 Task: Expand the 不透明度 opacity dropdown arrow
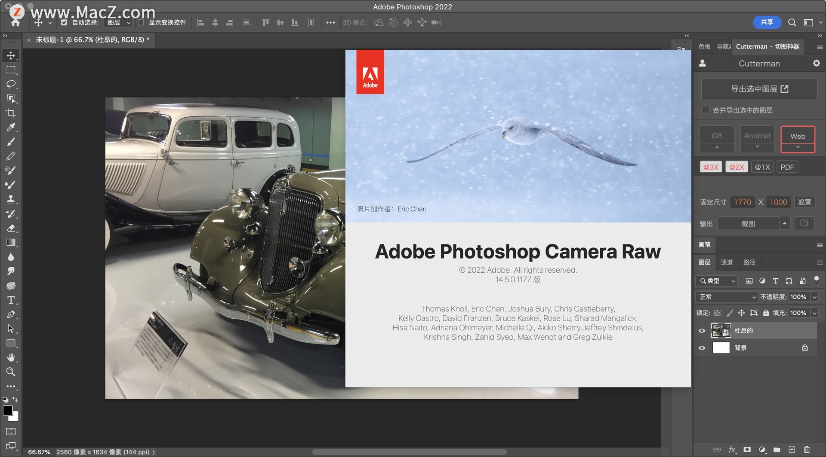(814, 297)
